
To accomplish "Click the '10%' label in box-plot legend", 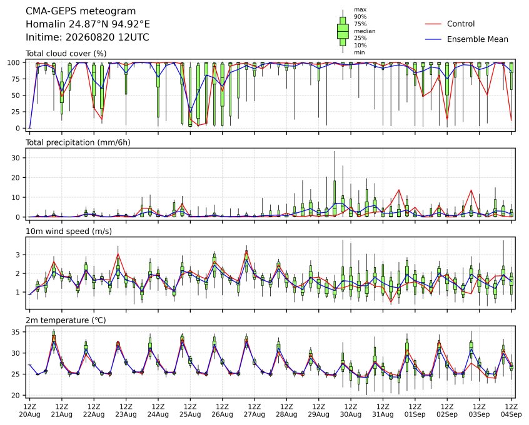I will (x=360, y=46).
